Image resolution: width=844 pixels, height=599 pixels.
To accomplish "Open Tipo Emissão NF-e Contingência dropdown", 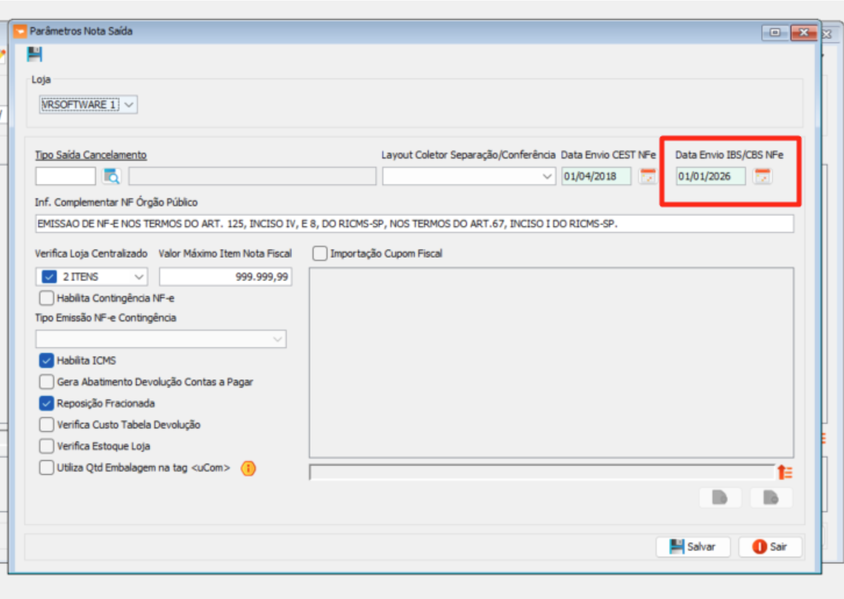I will [x=277, y=340].
